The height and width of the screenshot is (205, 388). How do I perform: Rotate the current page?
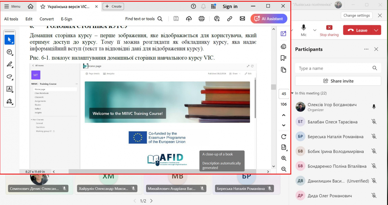point(284,136)
